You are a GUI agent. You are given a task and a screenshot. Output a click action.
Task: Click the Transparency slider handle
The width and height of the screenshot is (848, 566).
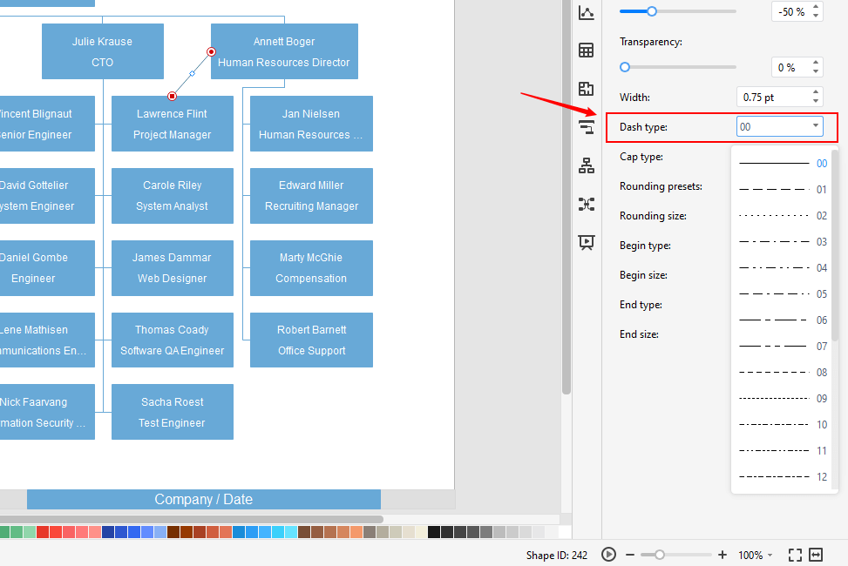coord(625,67)
